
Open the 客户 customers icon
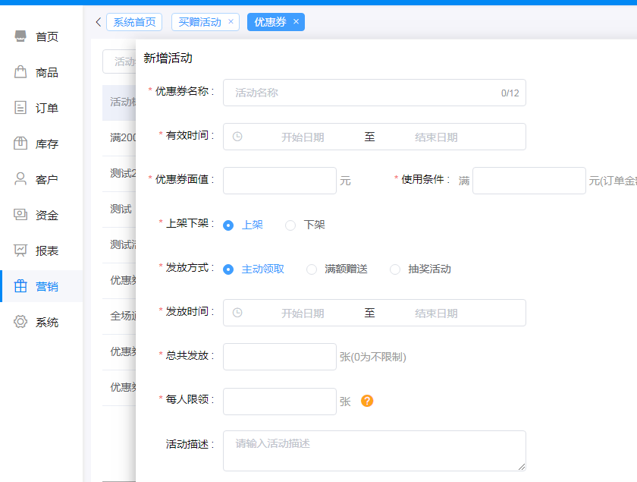pos(18,178)
